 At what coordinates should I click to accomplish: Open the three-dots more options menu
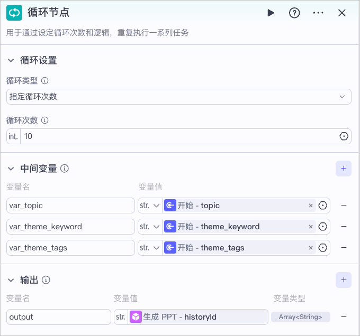pos(318,13)
